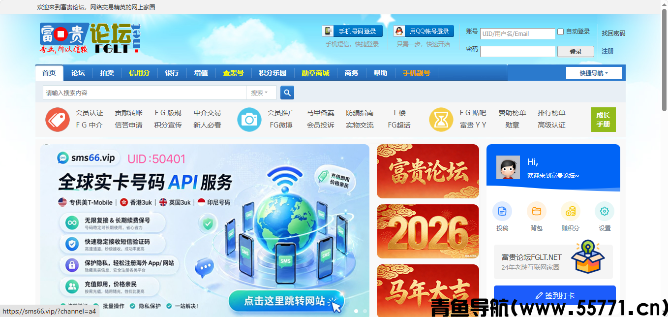The width and height of the screenshot is (668, 317).
Task: Click the 防骗指南 link
Action: coord(360,113)
